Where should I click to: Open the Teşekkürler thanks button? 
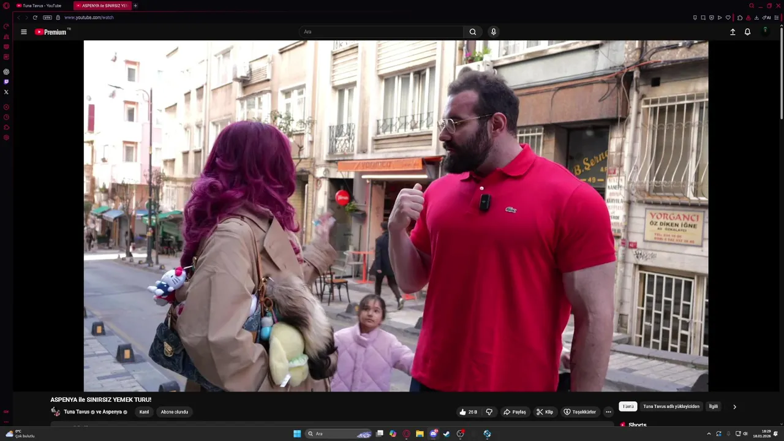click(579, 412)
